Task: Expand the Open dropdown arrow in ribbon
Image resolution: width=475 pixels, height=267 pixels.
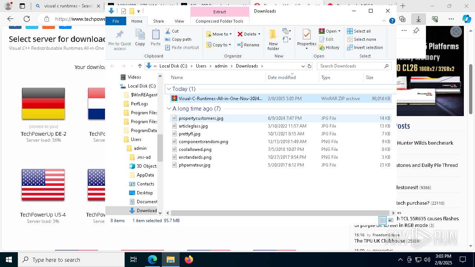Action: (x=339, y=31)
